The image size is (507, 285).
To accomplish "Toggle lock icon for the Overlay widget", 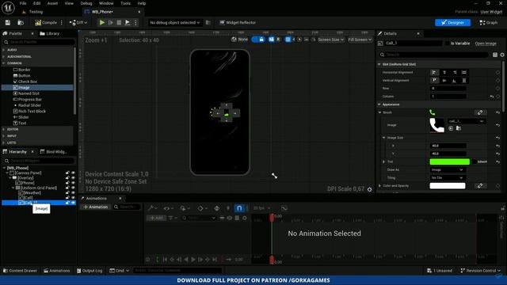I will click(x=67, y=178).
